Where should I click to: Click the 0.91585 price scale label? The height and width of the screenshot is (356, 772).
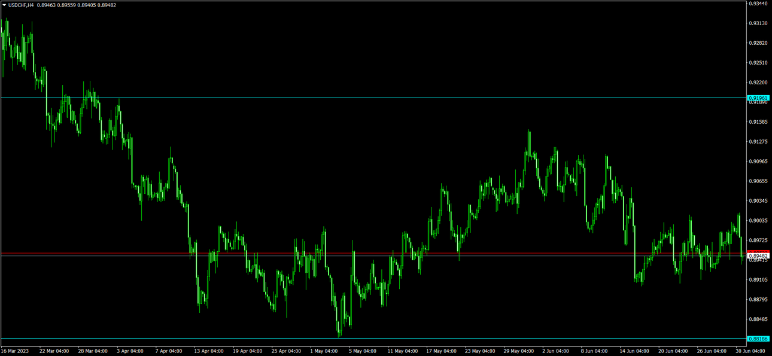[x=758, y=122]
